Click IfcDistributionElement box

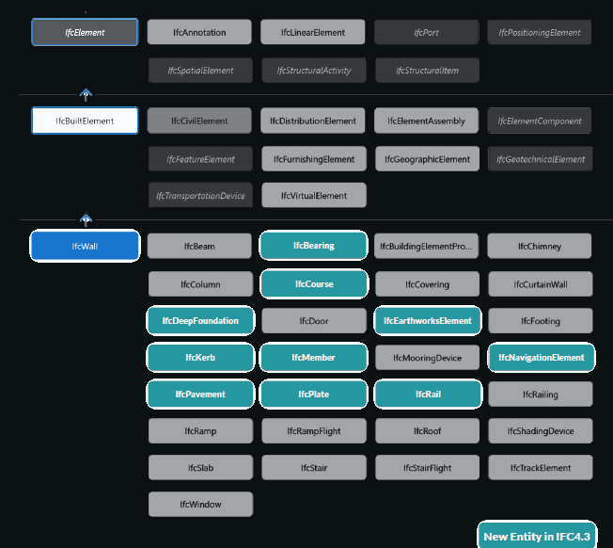coord(313,121)
